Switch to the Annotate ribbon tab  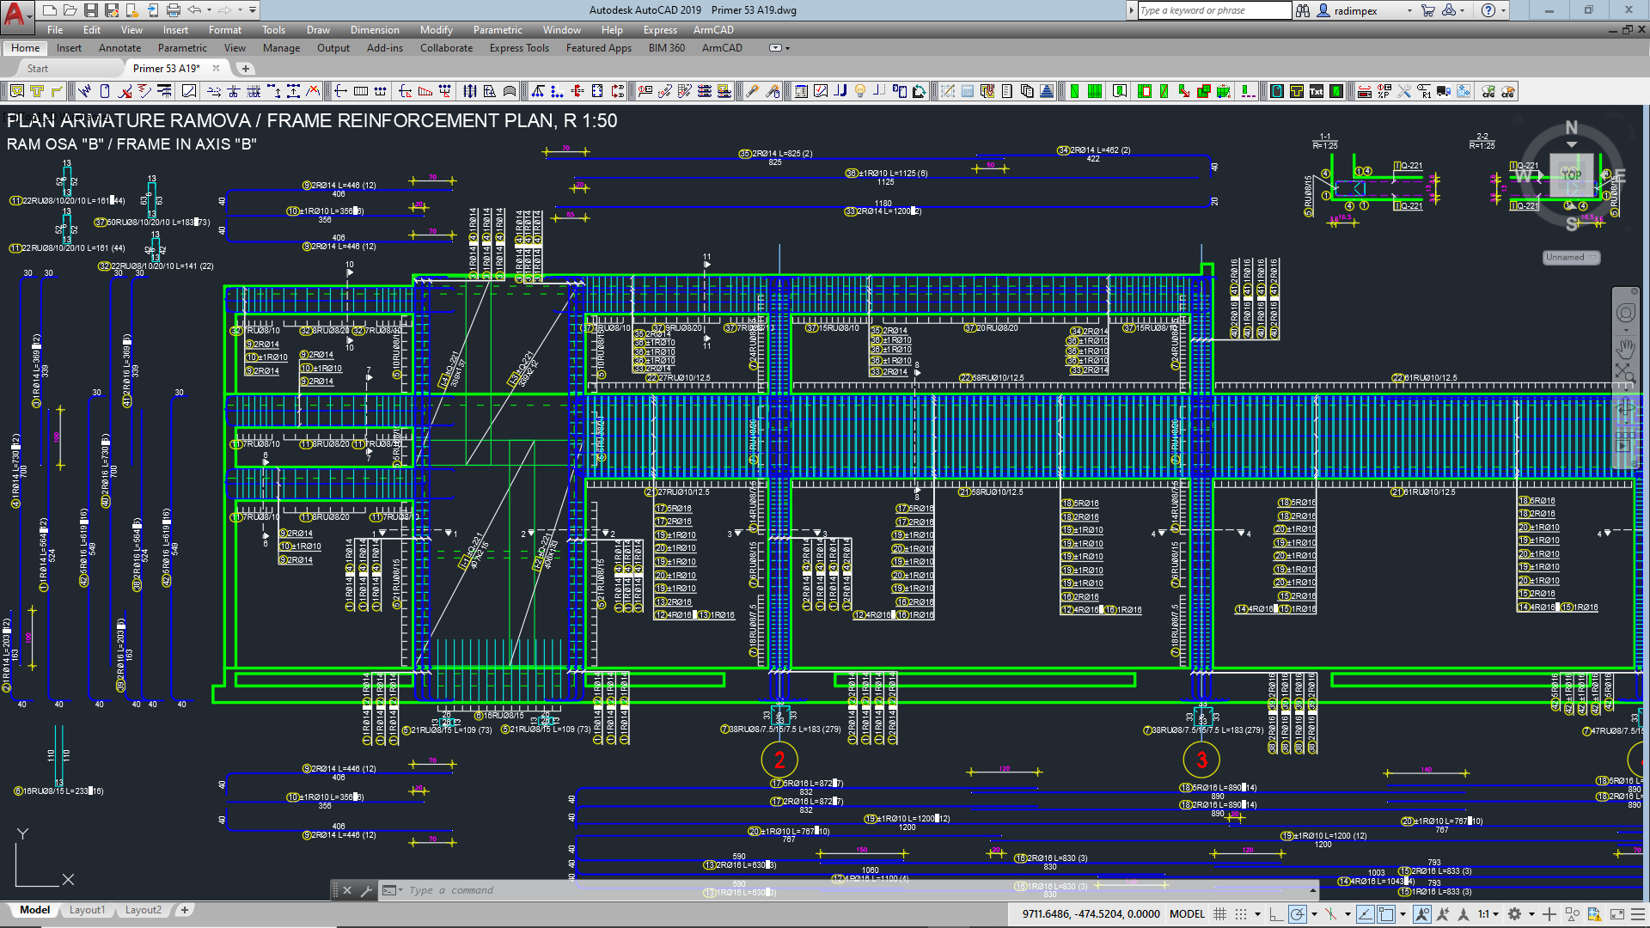(x=119, y=48)
